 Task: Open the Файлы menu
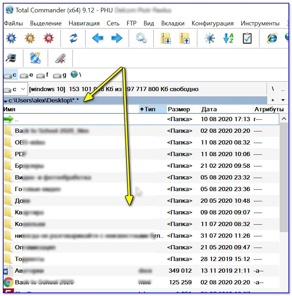[13, 23]
